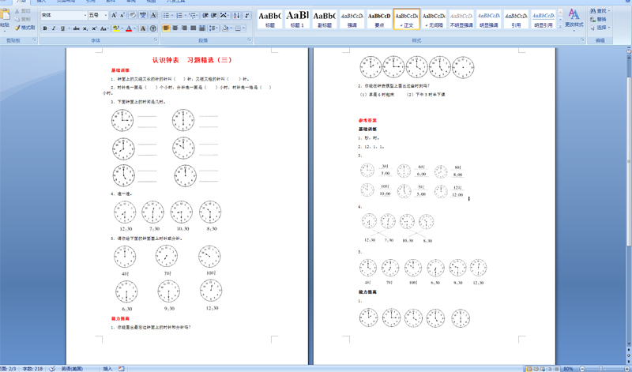
Task: Apply Italic formatting with the I button
Action: [54, 28]
